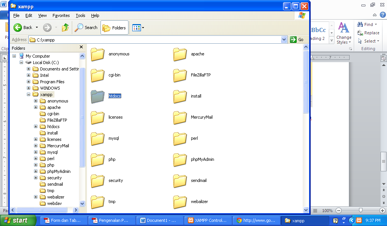387x226 pixels.
Task: Show hidden tray icons arrow
Action: [x=352, y=220]
